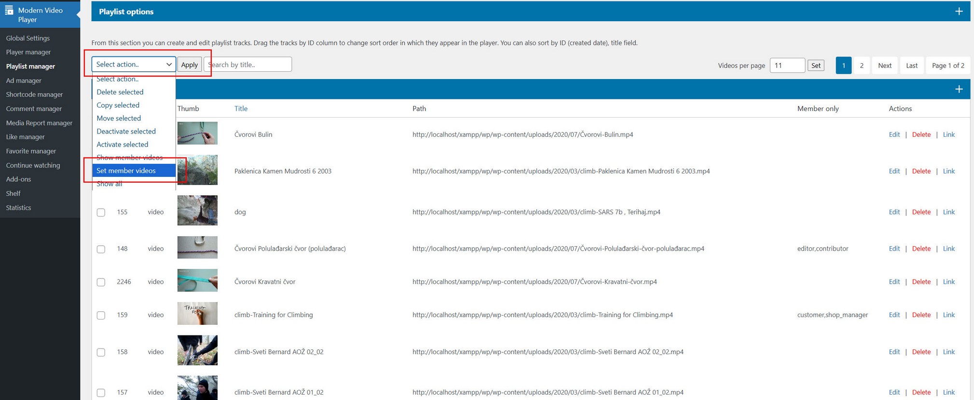Focus the Search by title field
The width and height of the screenshot is (974, 400).
248,65
